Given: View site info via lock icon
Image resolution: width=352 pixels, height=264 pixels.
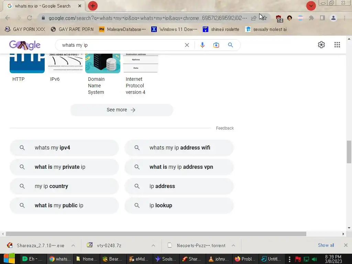Looking at the screenshot, I should (43, 18).
